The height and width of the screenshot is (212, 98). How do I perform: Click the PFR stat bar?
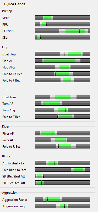coord(63,24)
